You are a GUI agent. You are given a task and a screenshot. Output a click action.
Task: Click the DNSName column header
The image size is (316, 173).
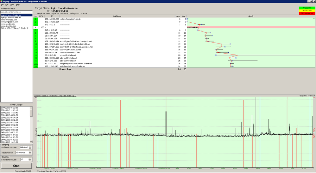coord(117,16)
